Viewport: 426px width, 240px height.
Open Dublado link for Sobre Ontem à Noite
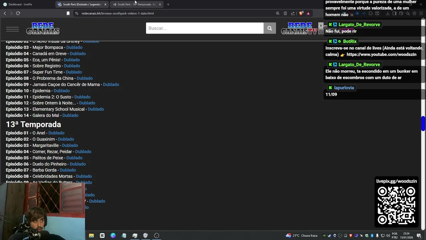pyautogui.click(x=87, y=103)
